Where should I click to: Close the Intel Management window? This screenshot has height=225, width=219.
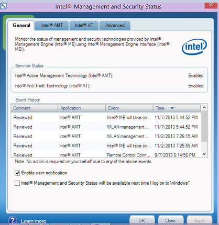point(211,5)
